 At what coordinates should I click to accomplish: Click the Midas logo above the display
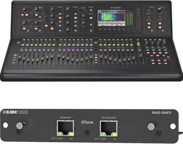coord(116,8)
